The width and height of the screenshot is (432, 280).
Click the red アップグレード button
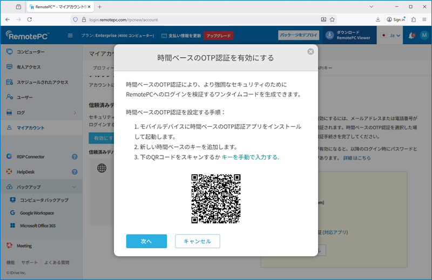(x=219, y=36)
